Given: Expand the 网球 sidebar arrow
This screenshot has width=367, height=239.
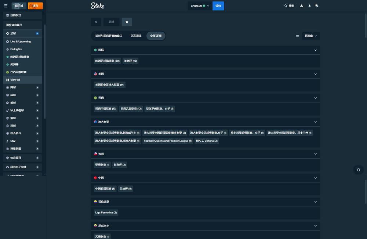Looking at the screenshot, I should (x=37, y=87).
